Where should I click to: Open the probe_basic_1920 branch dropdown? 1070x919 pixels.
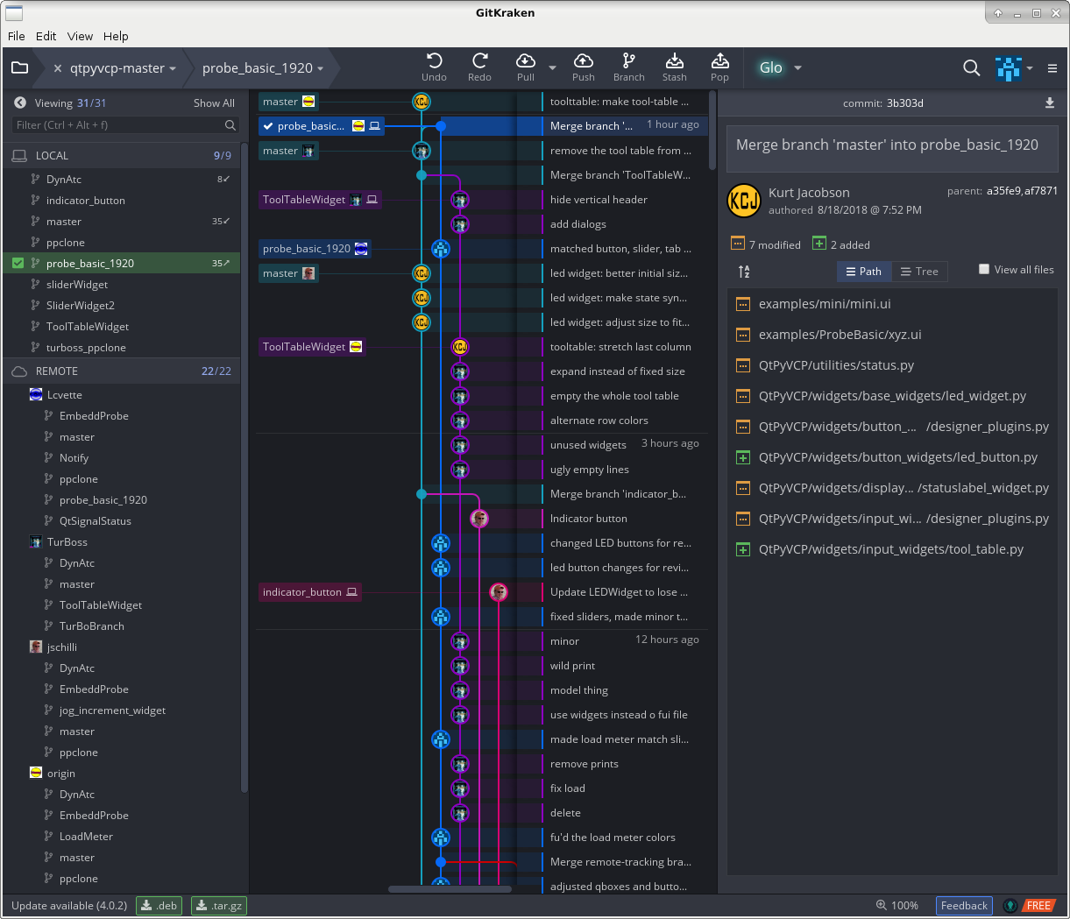[x=321, y=68]
